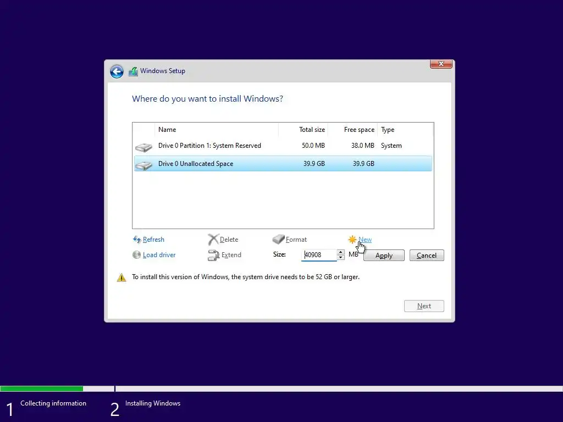The height and width of the screenshot is (422, 563).
Task: Click the Installing Windows step label
Action: click(153, 403)
